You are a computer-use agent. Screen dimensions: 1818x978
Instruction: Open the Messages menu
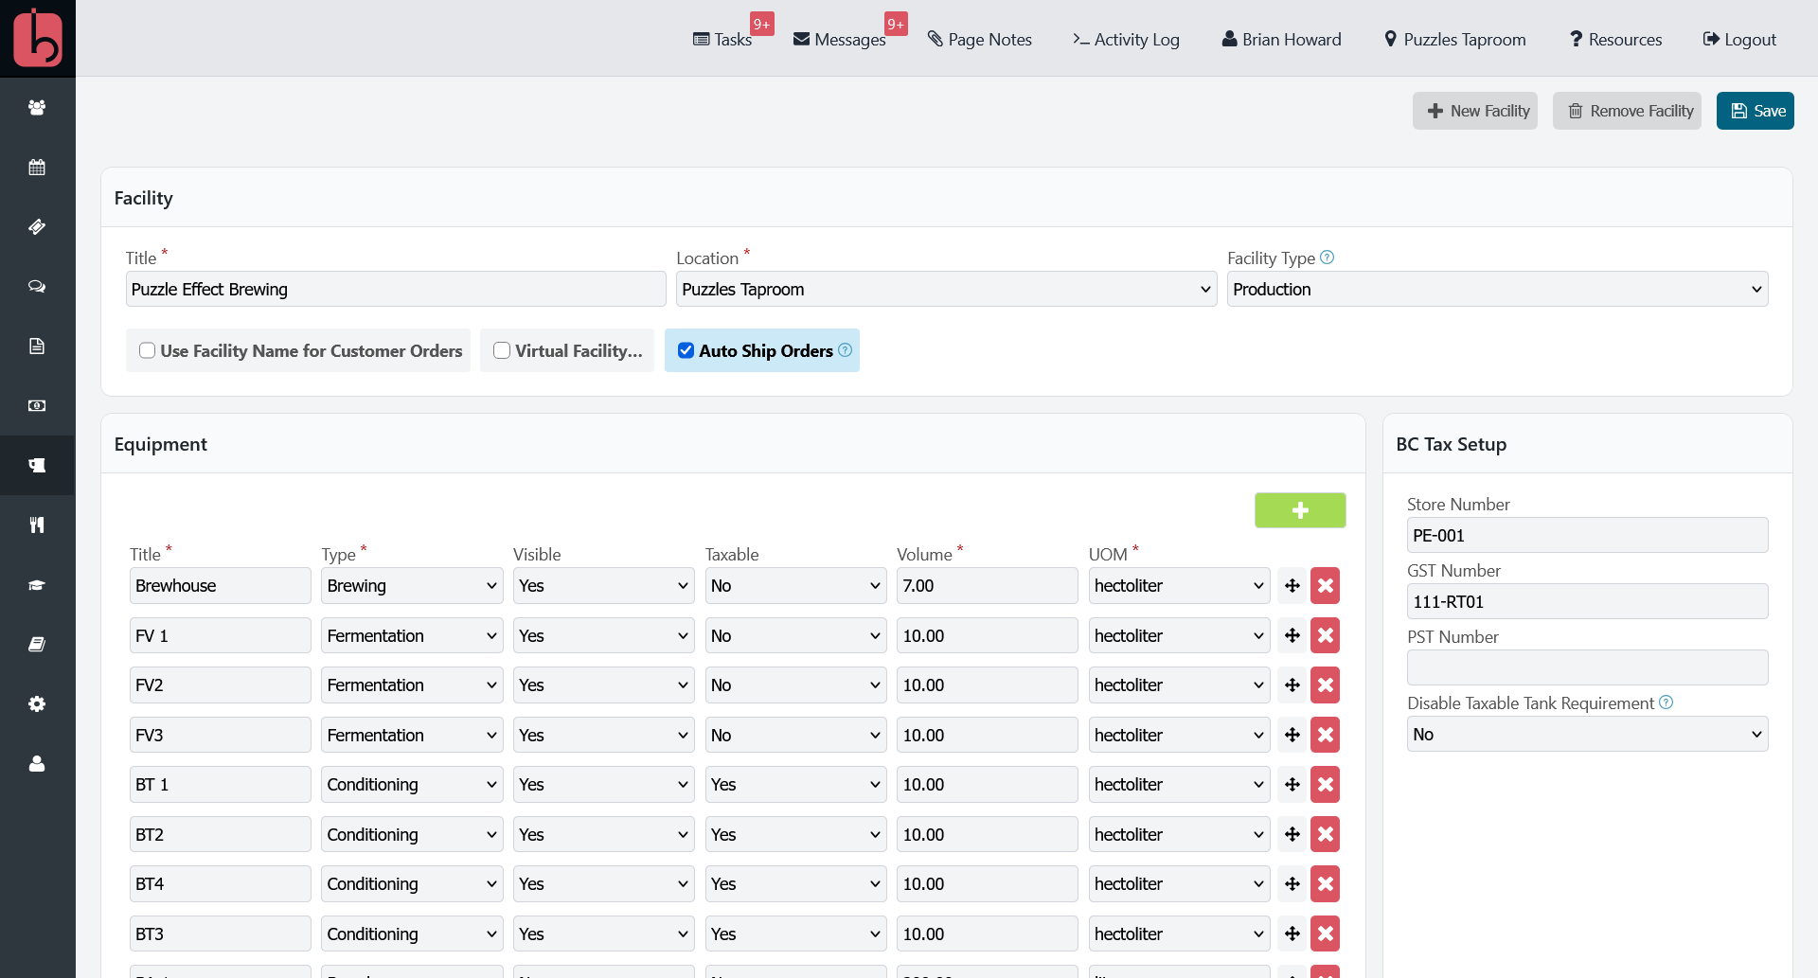point(840,40)
